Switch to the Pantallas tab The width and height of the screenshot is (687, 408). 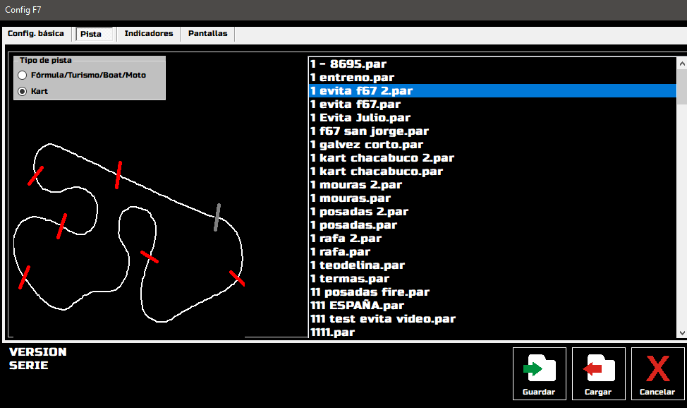pyautogui.click(x=207, y=34)
